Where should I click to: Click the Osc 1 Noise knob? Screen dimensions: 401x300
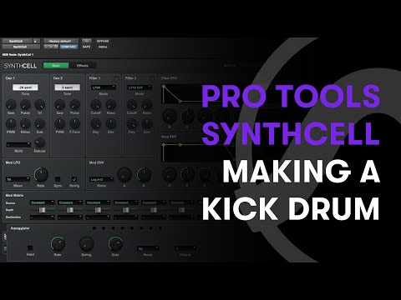tap(25, 123)
